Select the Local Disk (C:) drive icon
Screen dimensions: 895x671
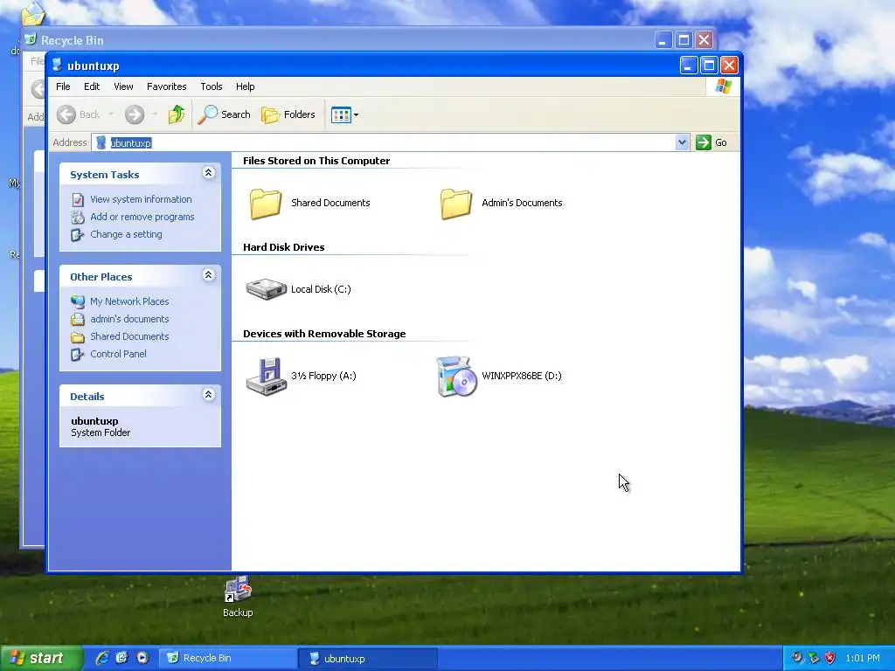[x=266, y=289]
